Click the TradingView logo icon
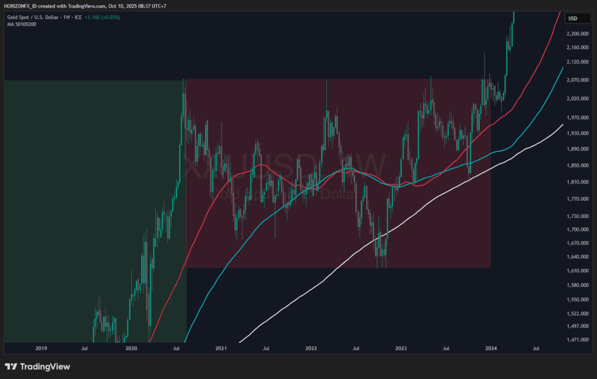The image size is (597, 379). pyautogui.click(x=11, y=367)
